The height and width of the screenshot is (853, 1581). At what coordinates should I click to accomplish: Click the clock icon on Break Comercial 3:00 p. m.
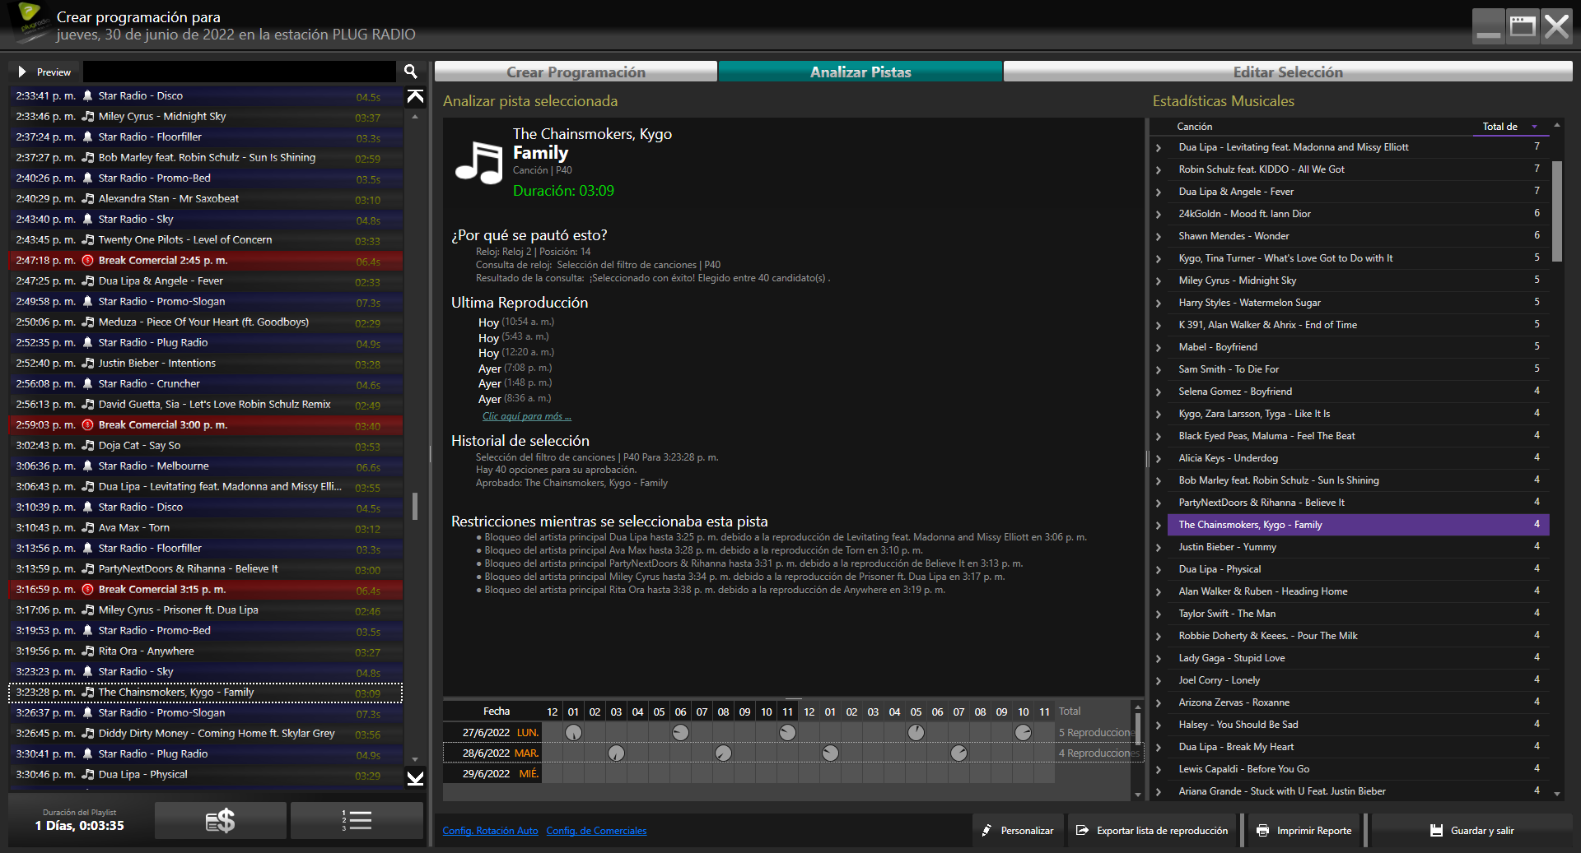pyautogui.click(x=87, y=425)
